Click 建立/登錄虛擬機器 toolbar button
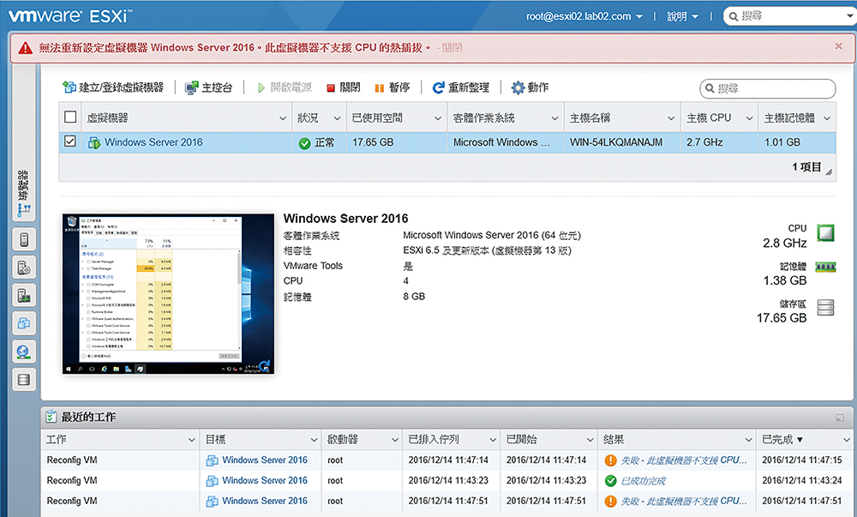Image resolution: width=857 pixels, height=517 pixels. click(x=113, y=87)
